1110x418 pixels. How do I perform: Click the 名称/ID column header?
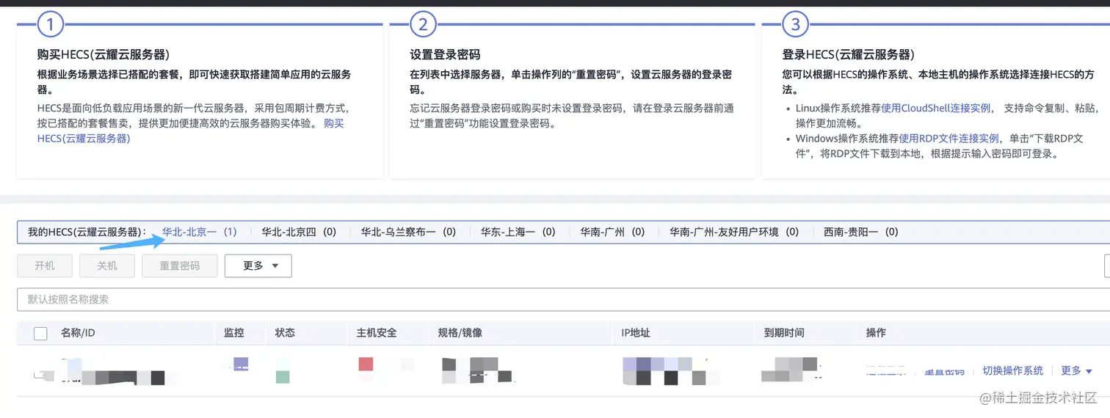point(78,333)
